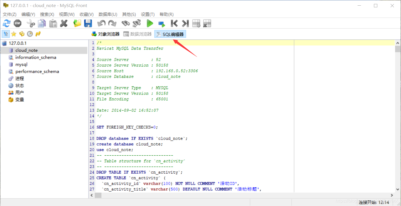
Task: Click the 'Navicat MySQL Data Transfer' comment line
Action: (x=130, y=48)
